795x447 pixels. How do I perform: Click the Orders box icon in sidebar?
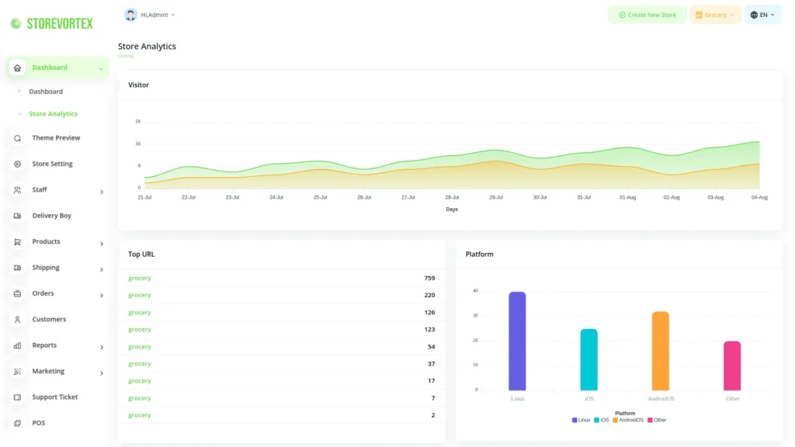pos(17,293)
